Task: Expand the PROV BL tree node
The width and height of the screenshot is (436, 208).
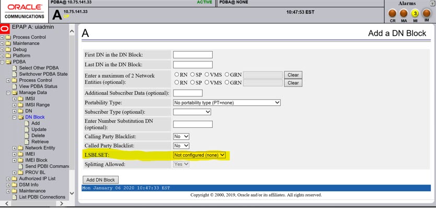Action: click(15, 173)
